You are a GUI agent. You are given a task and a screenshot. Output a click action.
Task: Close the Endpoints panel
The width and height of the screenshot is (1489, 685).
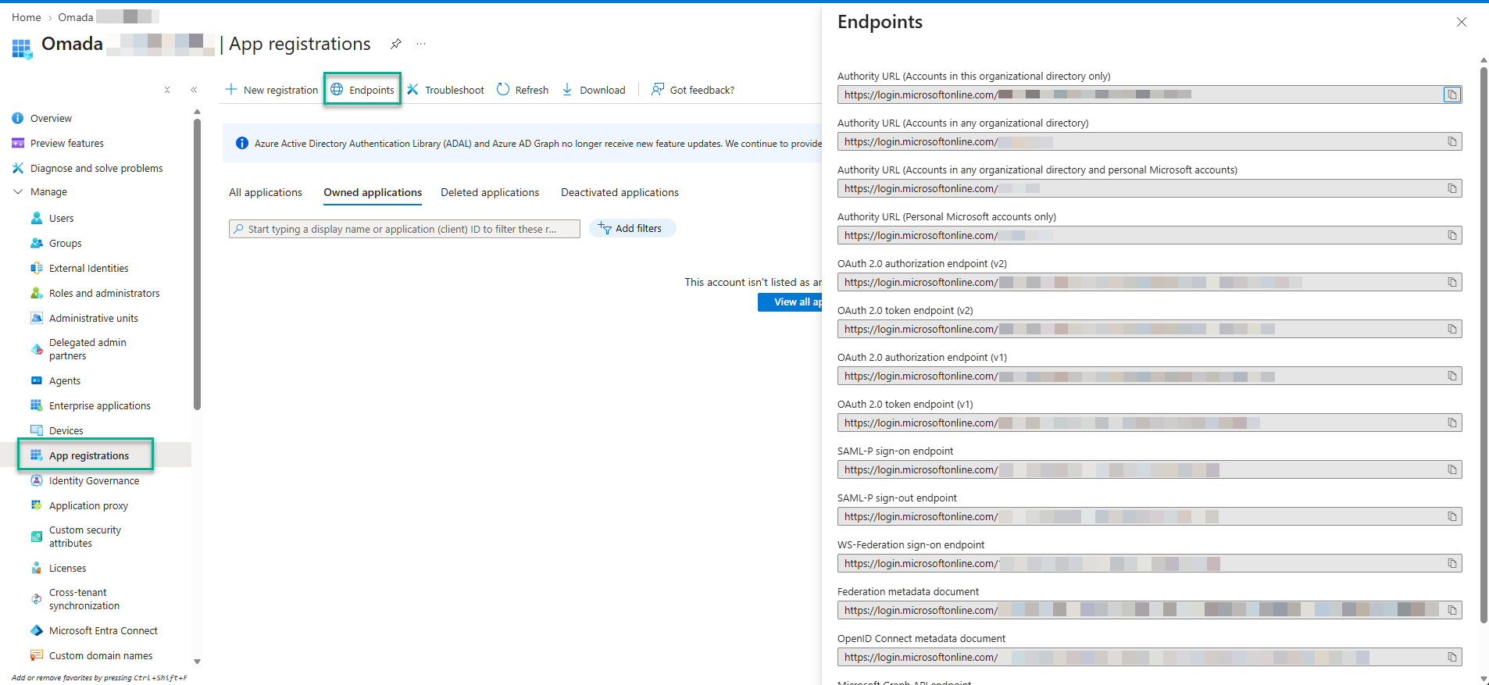[x=1461, y=22]
